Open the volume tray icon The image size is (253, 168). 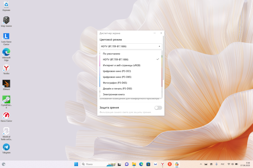point(233,164)
